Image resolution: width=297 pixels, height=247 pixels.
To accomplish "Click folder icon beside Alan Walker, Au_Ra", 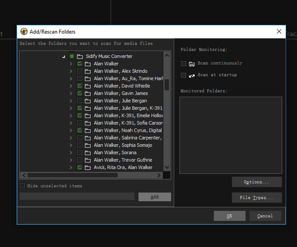I will [x=87, y=79].
